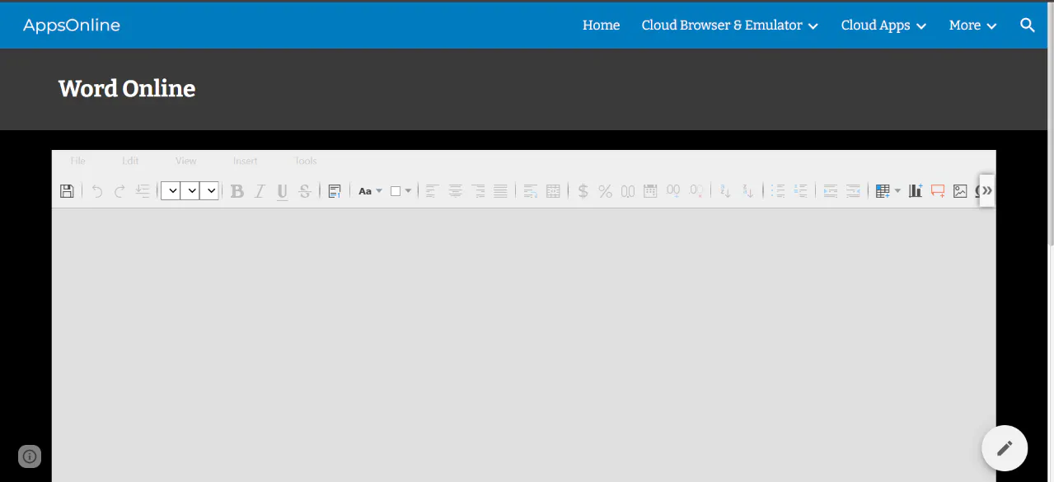Click the document icon right of Strikethrough

(x=335, y=191)
